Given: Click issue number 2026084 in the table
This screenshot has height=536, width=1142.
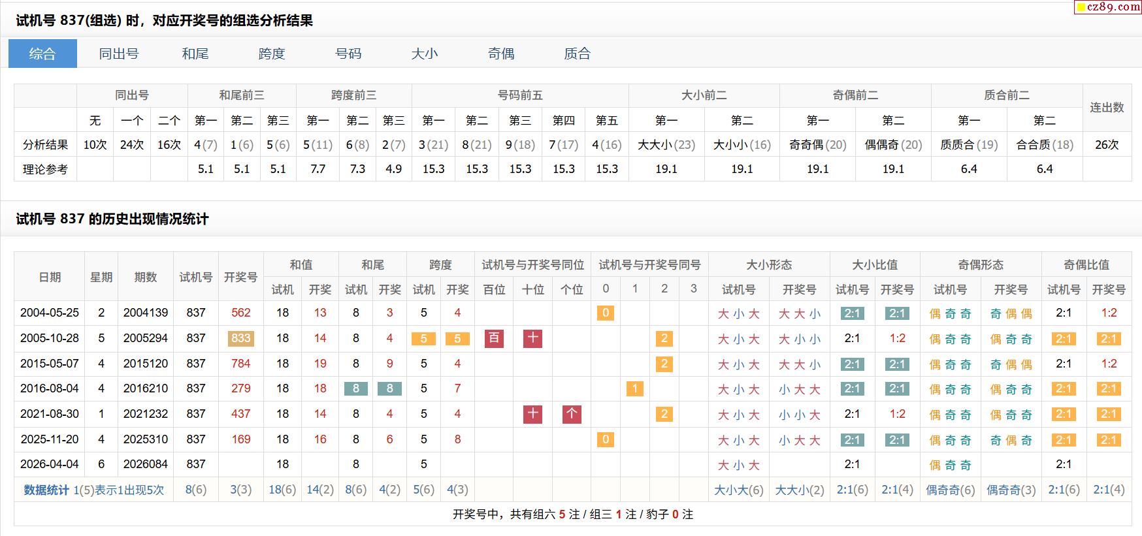Looking at the screenshot, I should coord(145,464).
